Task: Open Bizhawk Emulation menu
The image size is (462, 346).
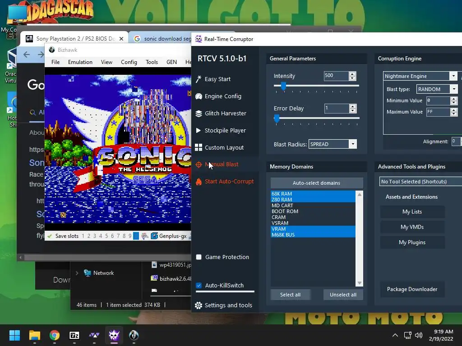Action: coord(80,62)
